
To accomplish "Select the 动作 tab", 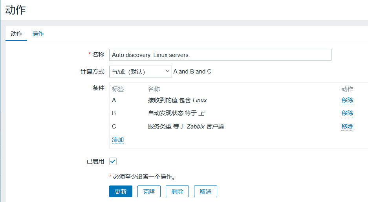I will point(16,34).
